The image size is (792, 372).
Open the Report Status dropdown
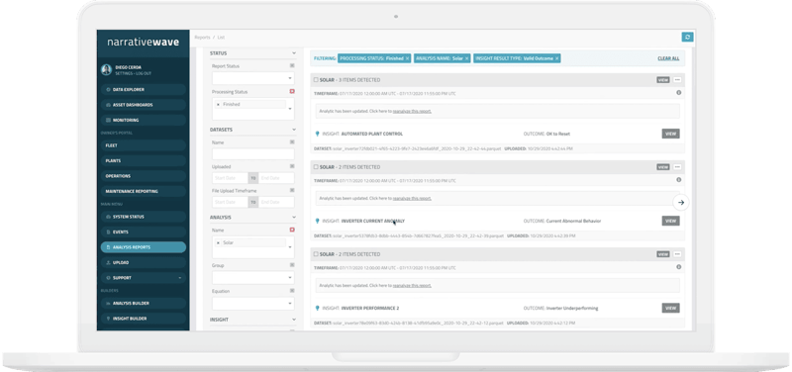click(253, 78)
